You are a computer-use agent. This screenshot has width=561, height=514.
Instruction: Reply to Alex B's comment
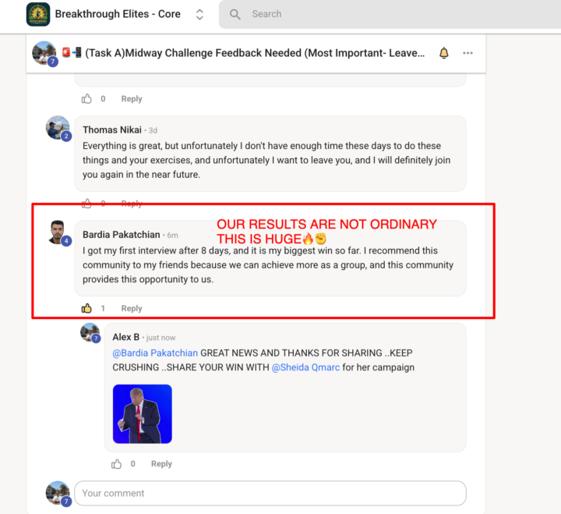[161, 464]
